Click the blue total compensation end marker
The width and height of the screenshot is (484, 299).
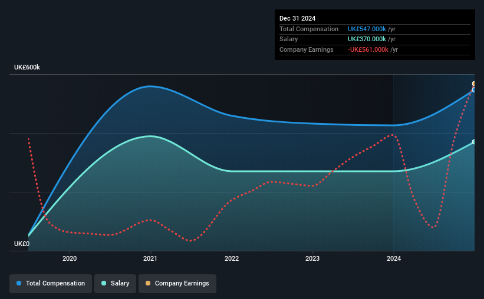(x=473, y=89)
